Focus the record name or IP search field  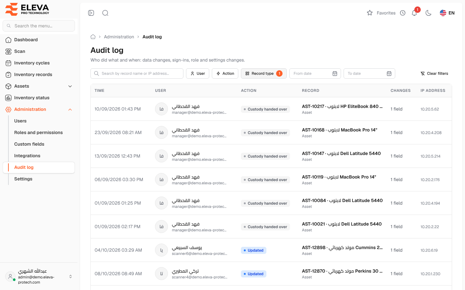(137, 73)
